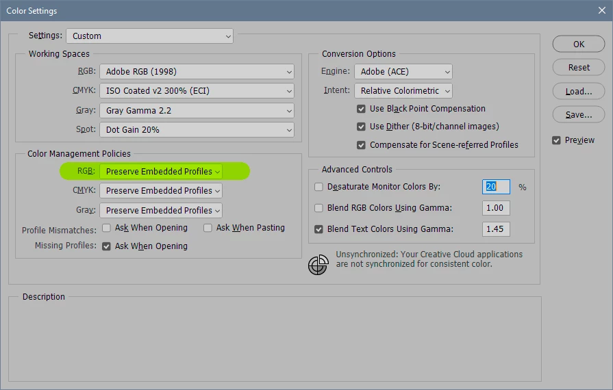The image size is (613, 390).
Task: Click the Description section label
Action: [43, 297]
